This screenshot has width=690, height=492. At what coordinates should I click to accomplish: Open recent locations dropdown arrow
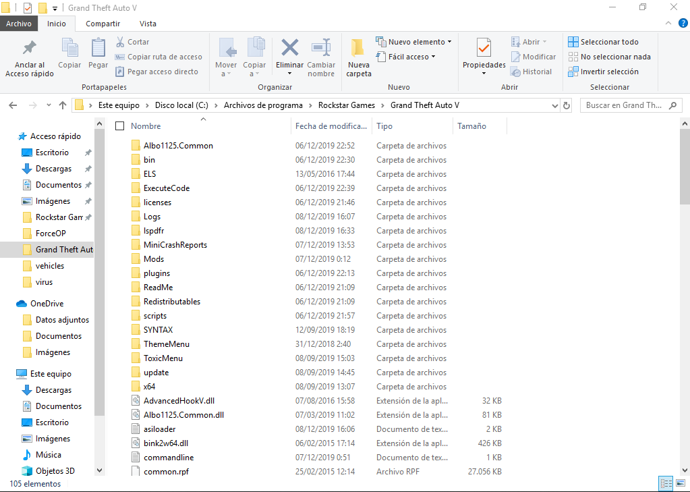(x=49, y=105)
